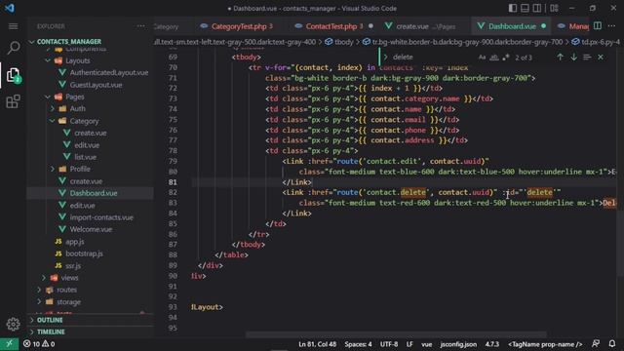Open the notifications bell in status bar
Image resolution: width=624 pixels, height=351 pixels.
(x=612, y=344)
